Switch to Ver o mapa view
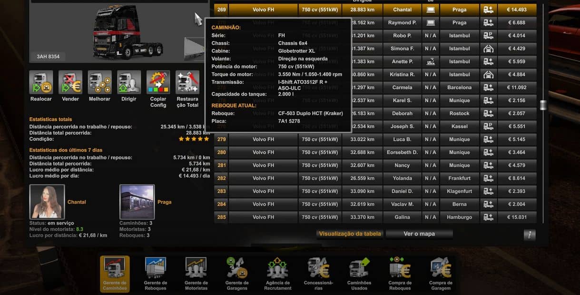580x295 pixels. (419, 234)
